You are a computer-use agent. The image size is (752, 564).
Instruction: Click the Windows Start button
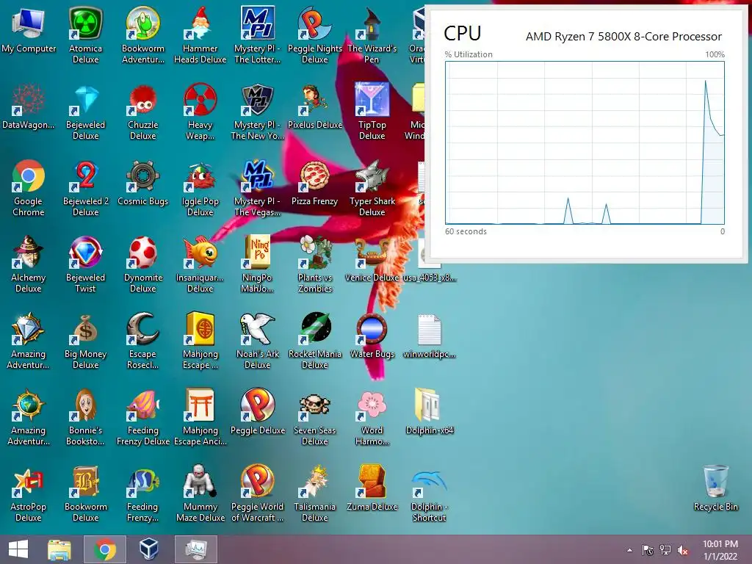pyautogui.click(x=18, y=549)
